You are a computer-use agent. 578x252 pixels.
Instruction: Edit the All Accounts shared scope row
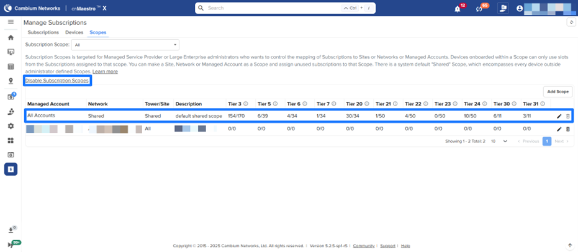point(559,116)
